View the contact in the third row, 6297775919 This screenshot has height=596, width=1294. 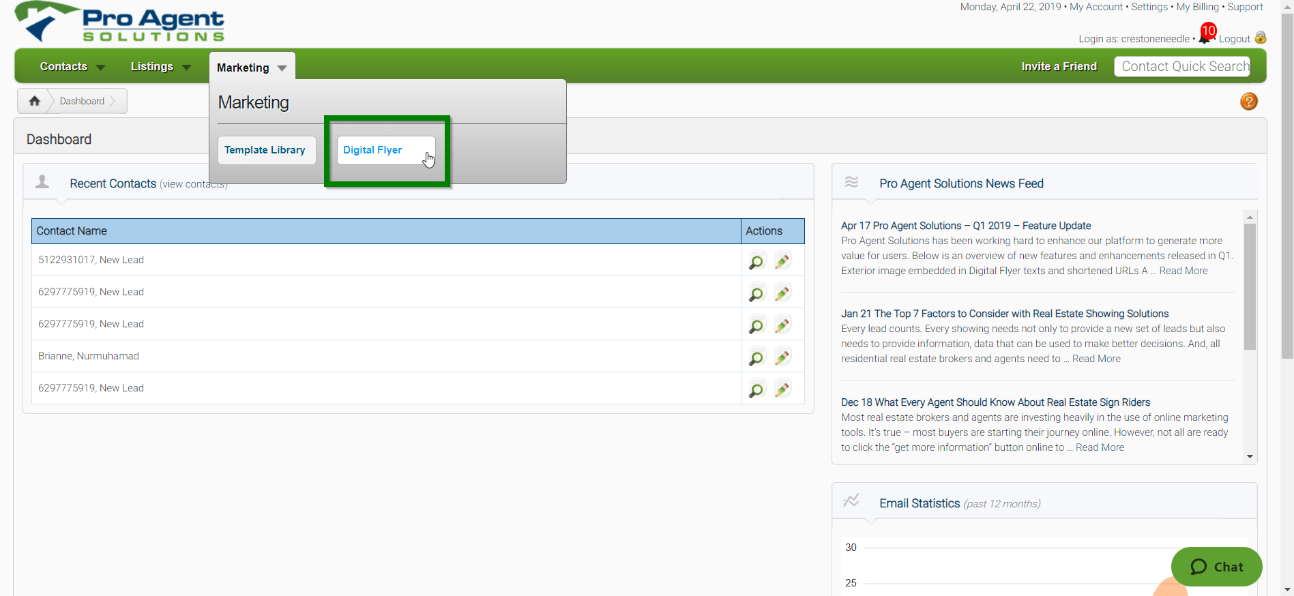point(756,325)
